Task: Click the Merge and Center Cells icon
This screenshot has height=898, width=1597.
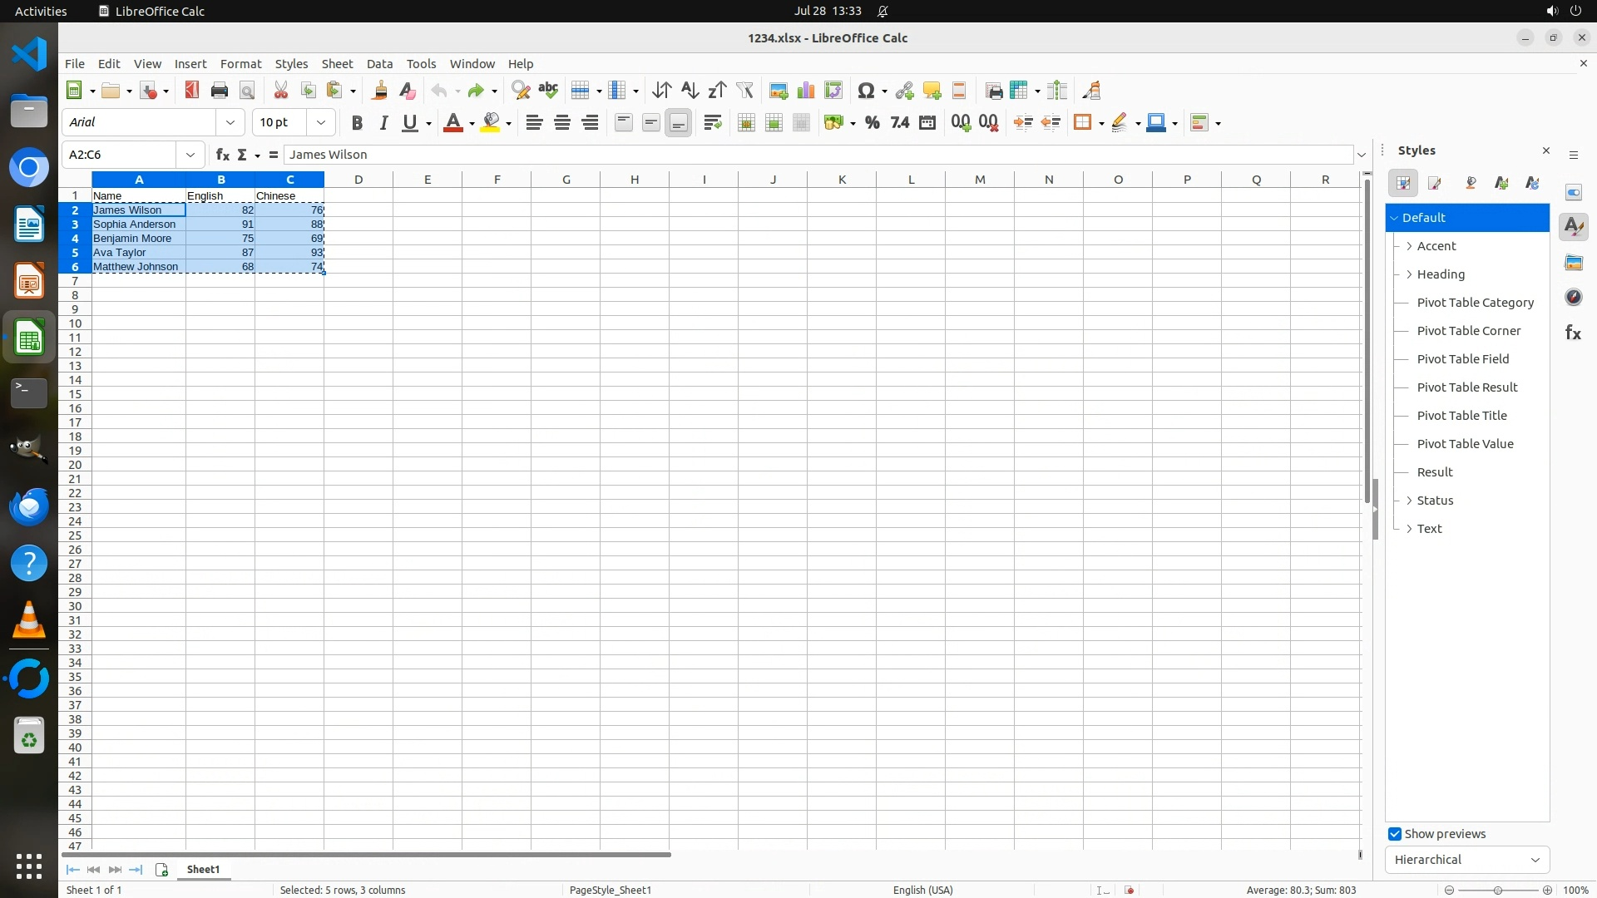Action: (x=746, y=123)
